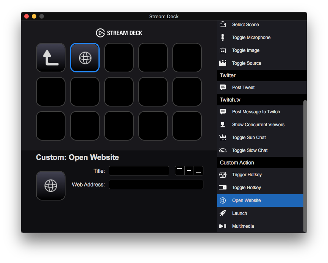
Task: Click the Elgato Stream Deck logo
Action: click(119, 33)
